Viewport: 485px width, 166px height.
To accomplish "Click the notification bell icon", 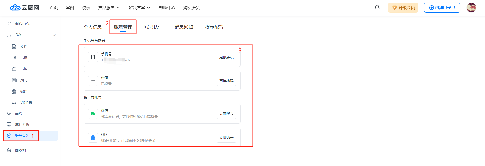I will (x=377, y=8).
